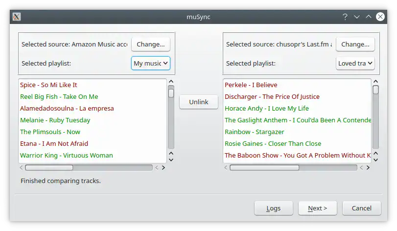397x231 pixels.
Task: Click right list vertical scrollbar handle
Action: coord(376,90)
